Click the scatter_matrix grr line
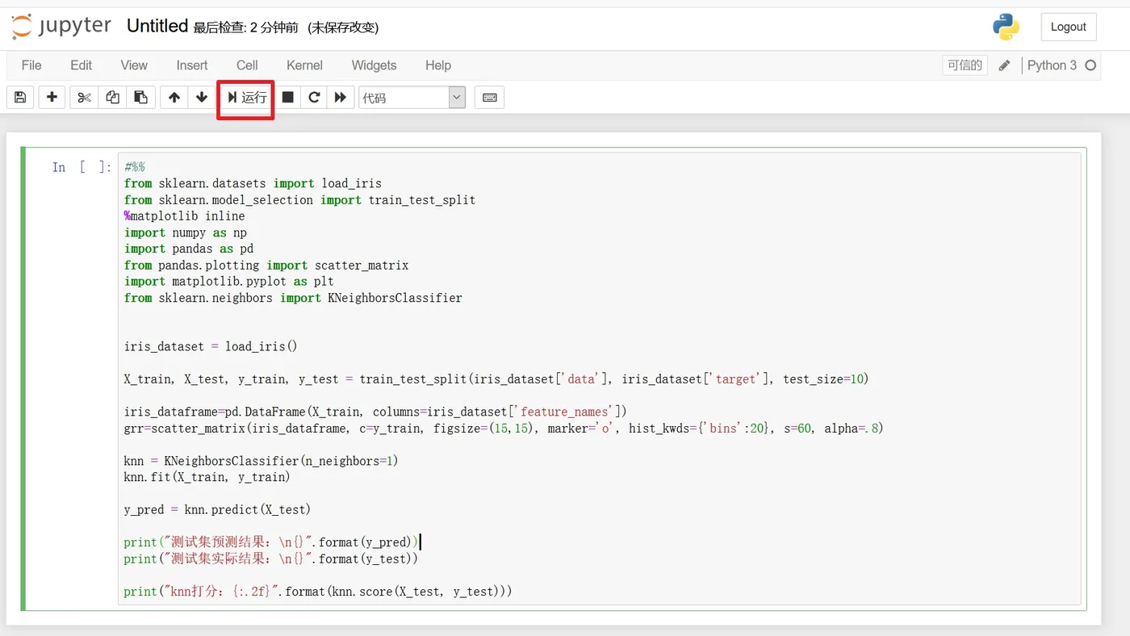1130x636 pixels. [x=504, y=428]
